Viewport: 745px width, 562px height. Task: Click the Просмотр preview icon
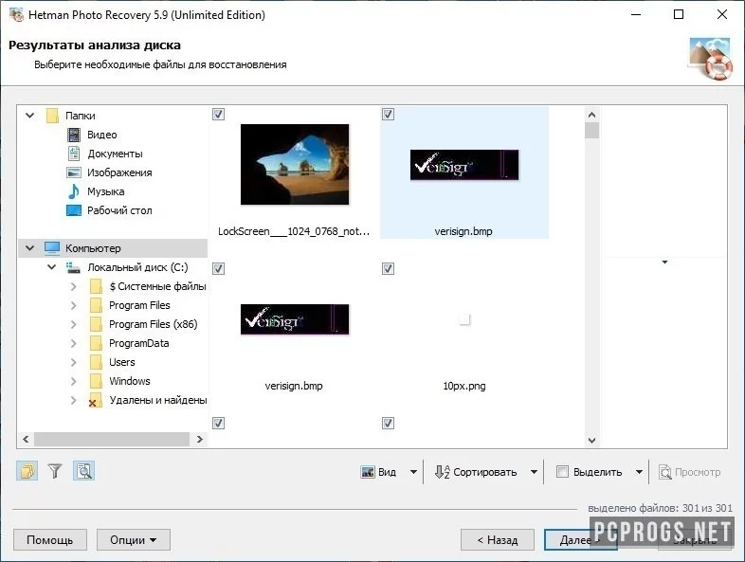(x=665, y=472)
